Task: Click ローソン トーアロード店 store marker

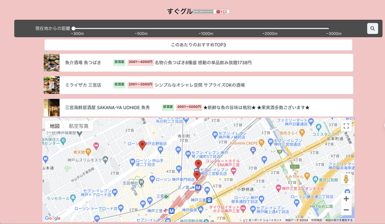Action: tap(121, 208)
